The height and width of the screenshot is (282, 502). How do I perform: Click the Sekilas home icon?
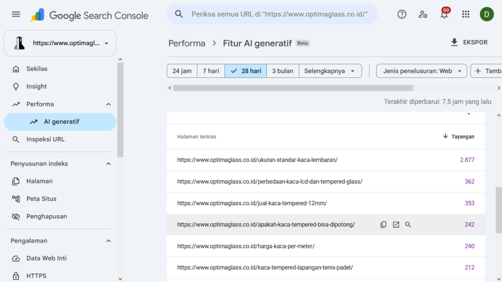[x=16, y=69]
